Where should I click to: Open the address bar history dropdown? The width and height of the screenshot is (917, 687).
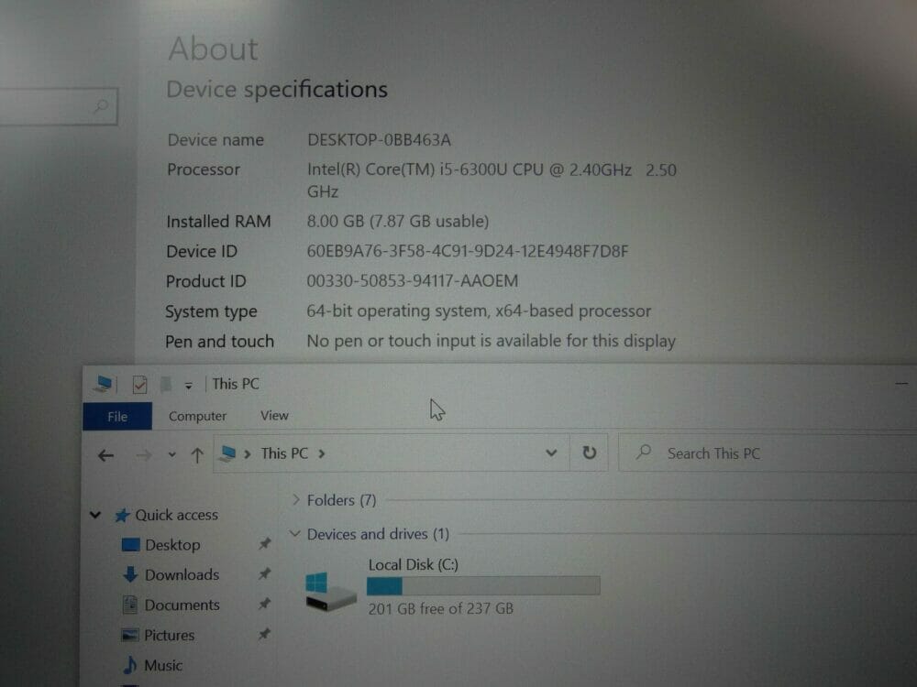click(551, 453)
